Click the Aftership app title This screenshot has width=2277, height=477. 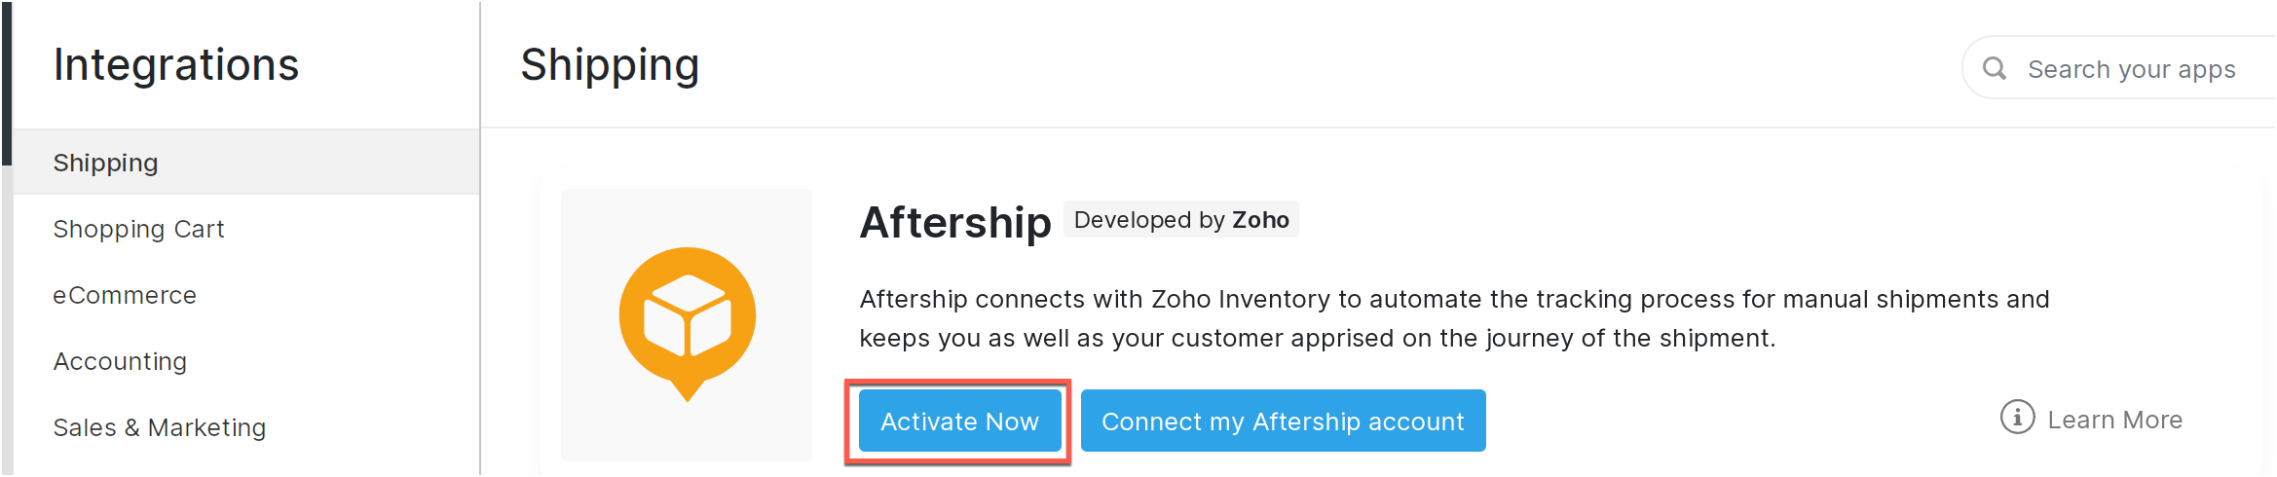(954, 222)
